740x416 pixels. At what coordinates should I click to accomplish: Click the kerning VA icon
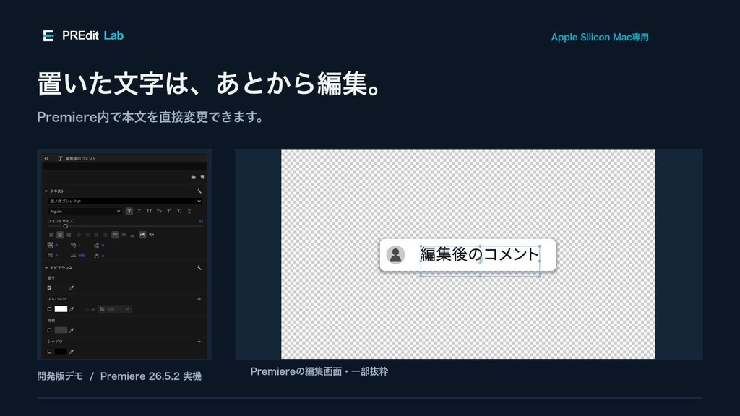pyautogui.click(x=73, y=246)
